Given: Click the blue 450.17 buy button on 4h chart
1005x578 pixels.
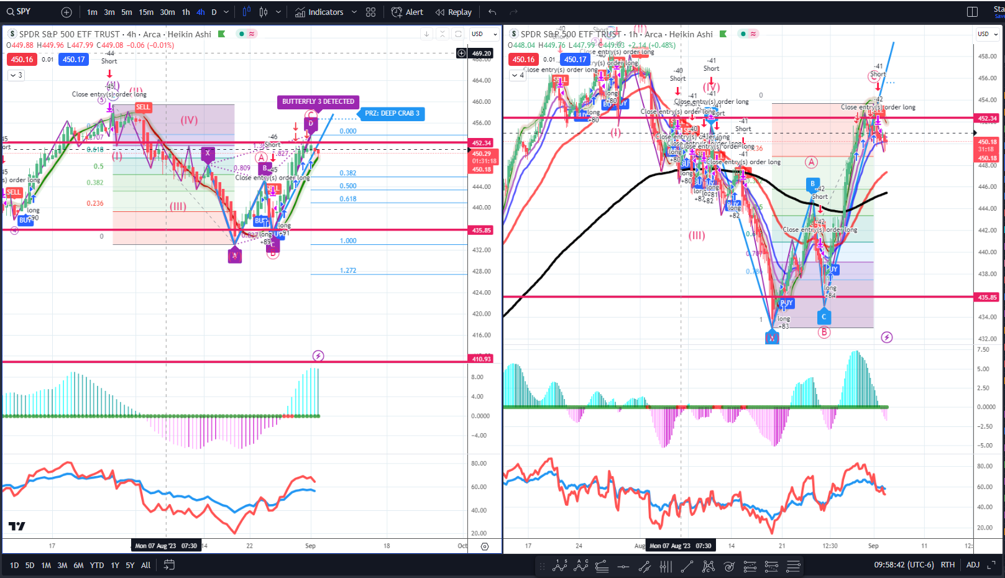Looking at the screenshot, I should pos(73,60).
